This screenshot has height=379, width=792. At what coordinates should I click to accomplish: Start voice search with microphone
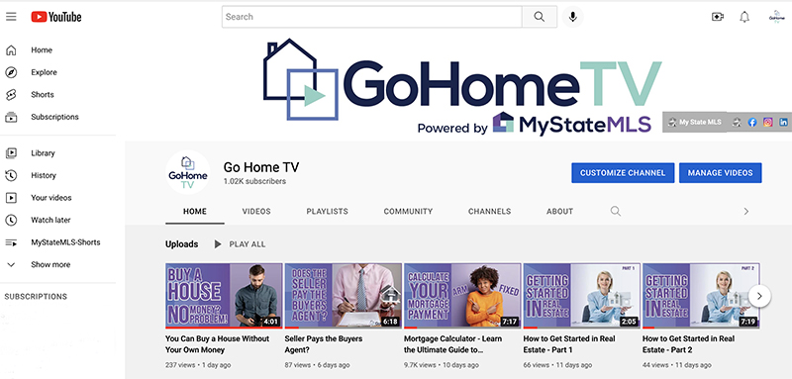pos(572,17)
